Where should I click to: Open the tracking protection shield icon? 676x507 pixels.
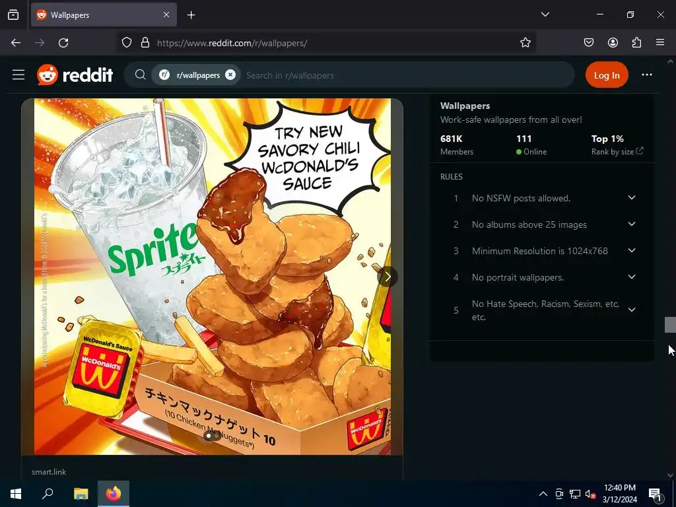point(126,43)
